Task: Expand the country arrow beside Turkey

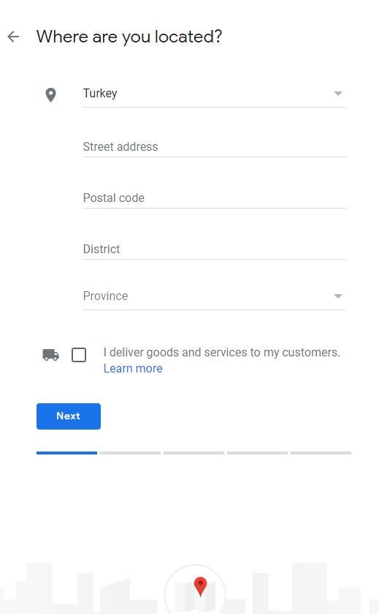Action: click(338, 94)
